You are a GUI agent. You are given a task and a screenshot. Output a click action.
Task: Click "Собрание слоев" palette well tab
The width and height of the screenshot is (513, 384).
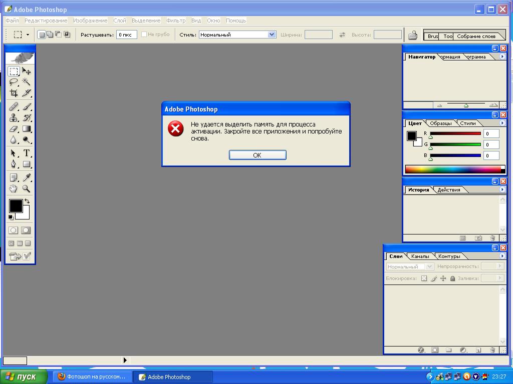click(x=476, y=36)
